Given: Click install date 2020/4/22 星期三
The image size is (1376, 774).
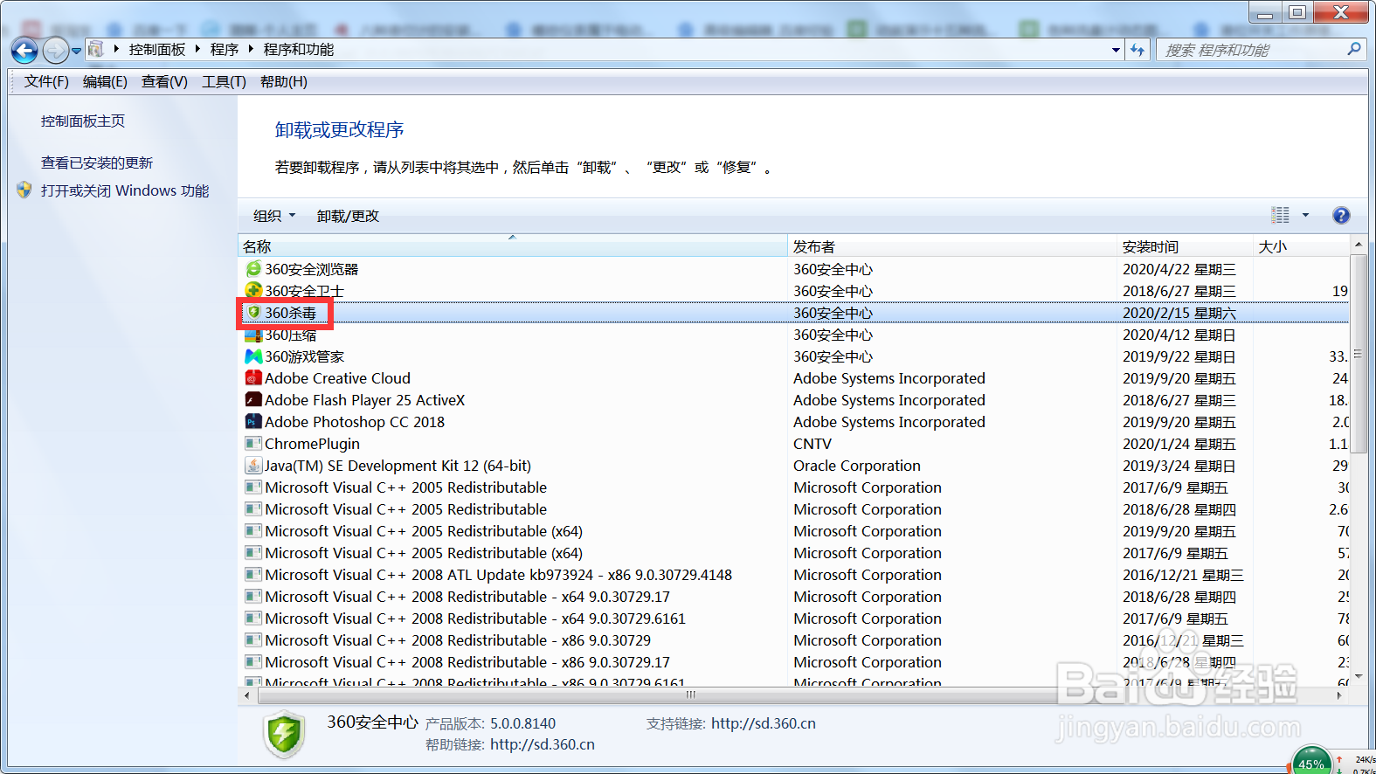Looking at the screenshot, I should point(1179,269).
